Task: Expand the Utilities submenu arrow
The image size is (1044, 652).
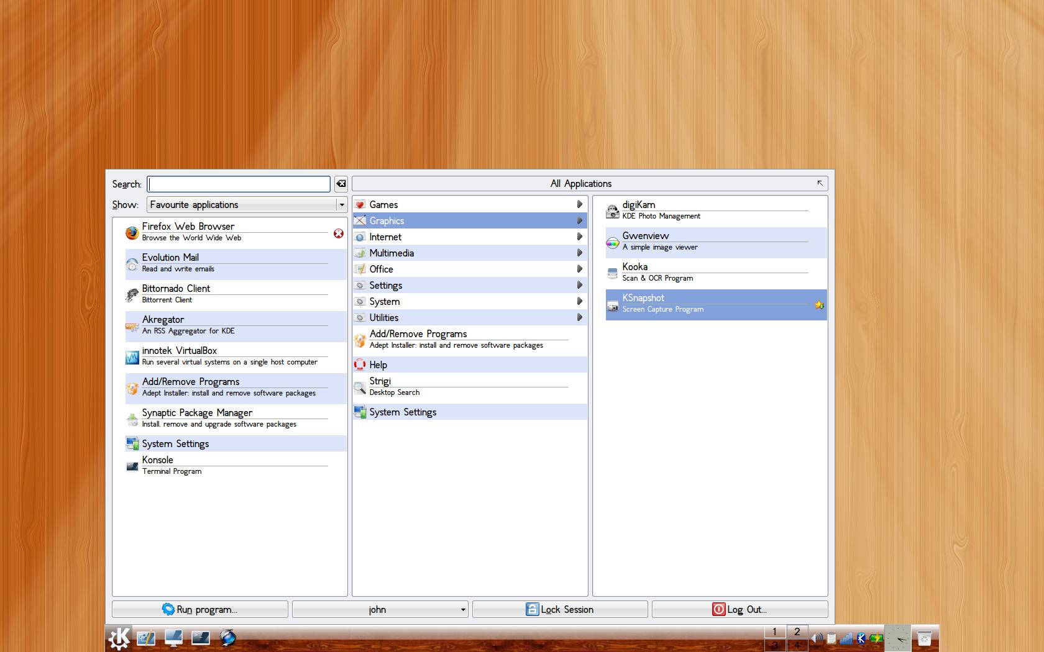Action: pos(579,317)
